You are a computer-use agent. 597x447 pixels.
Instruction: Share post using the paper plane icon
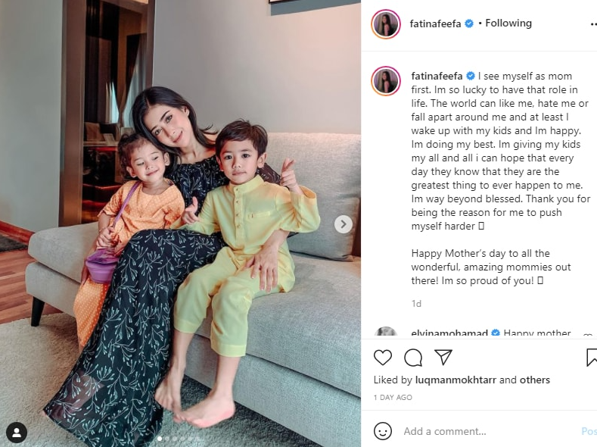pyautogui.click(x=443, y=358)
